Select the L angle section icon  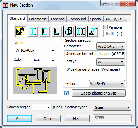pos(57,31)
